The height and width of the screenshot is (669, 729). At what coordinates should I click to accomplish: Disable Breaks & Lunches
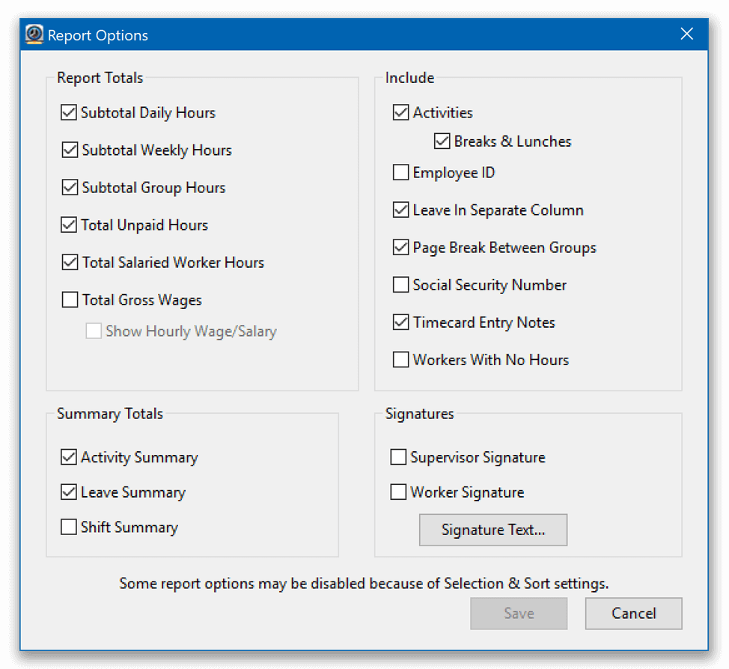[x=442, y=141]
